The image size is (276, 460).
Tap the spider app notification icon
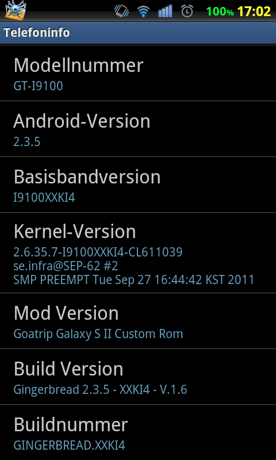(16, 10)
